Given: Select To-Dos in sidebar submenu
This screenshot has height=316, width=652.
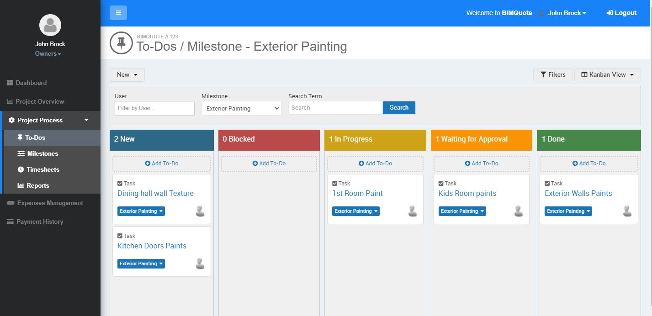Looking at the screenshot, I should [x=52, y=137].
